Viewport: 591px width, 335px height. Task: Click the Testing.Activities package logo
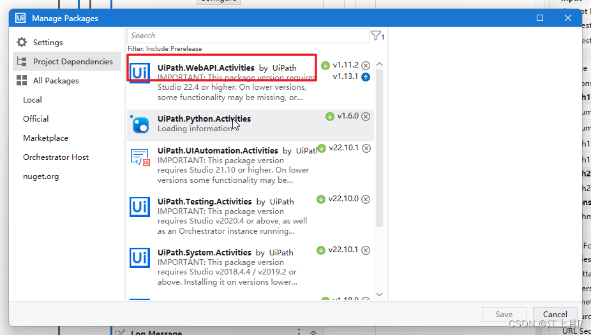pyautogui.click(x=140, y=207)
